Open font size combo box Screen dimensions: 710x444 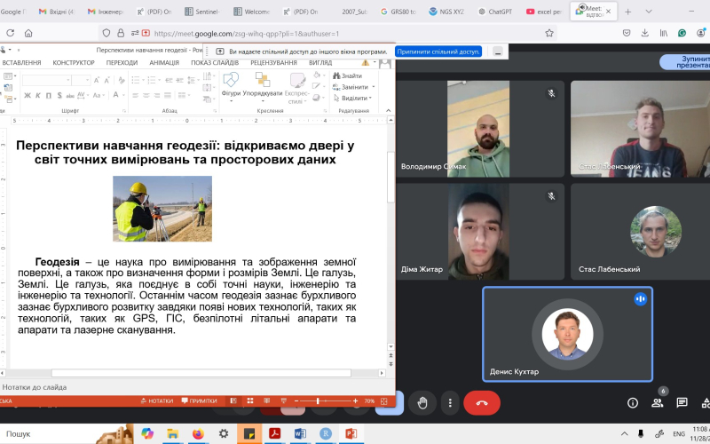(x=82, y=80)
